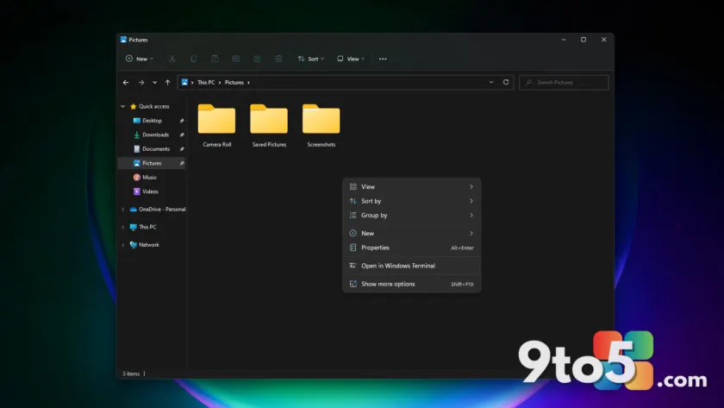Open Downloads in Quick access
724x408 pixels.
click(155, 135)
